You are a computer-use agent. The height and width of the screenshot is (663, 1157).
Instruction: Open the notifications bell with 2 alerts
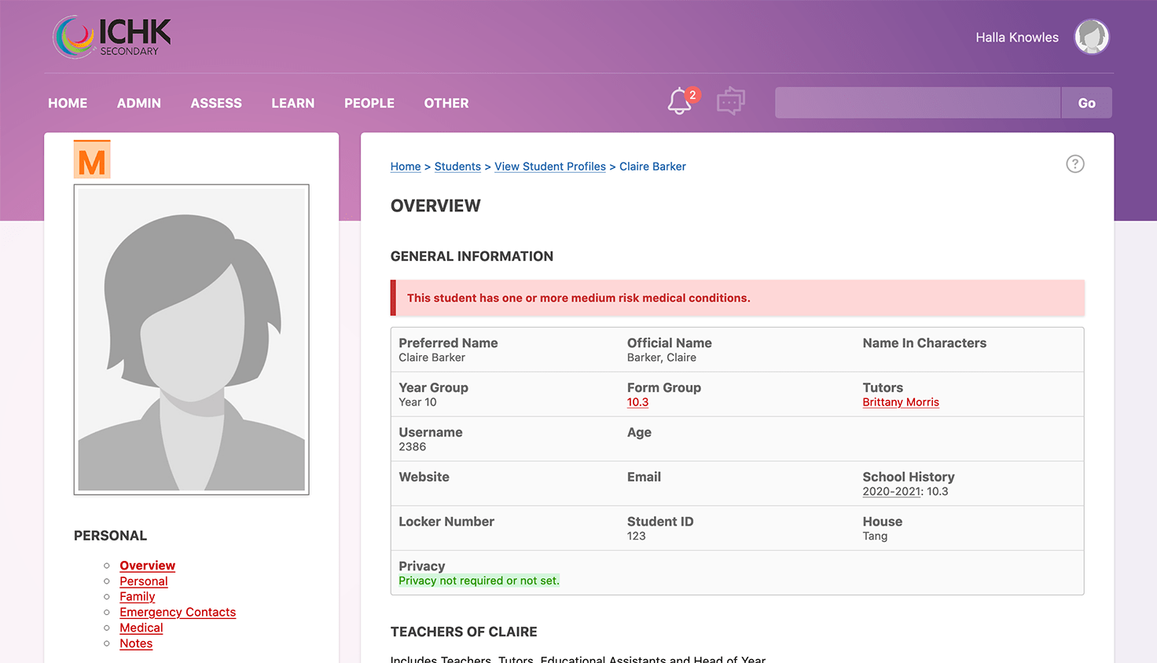[679, 102]
